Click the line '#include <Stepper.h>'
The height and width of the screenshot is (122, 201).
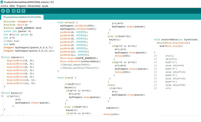[x=18, y=21]
